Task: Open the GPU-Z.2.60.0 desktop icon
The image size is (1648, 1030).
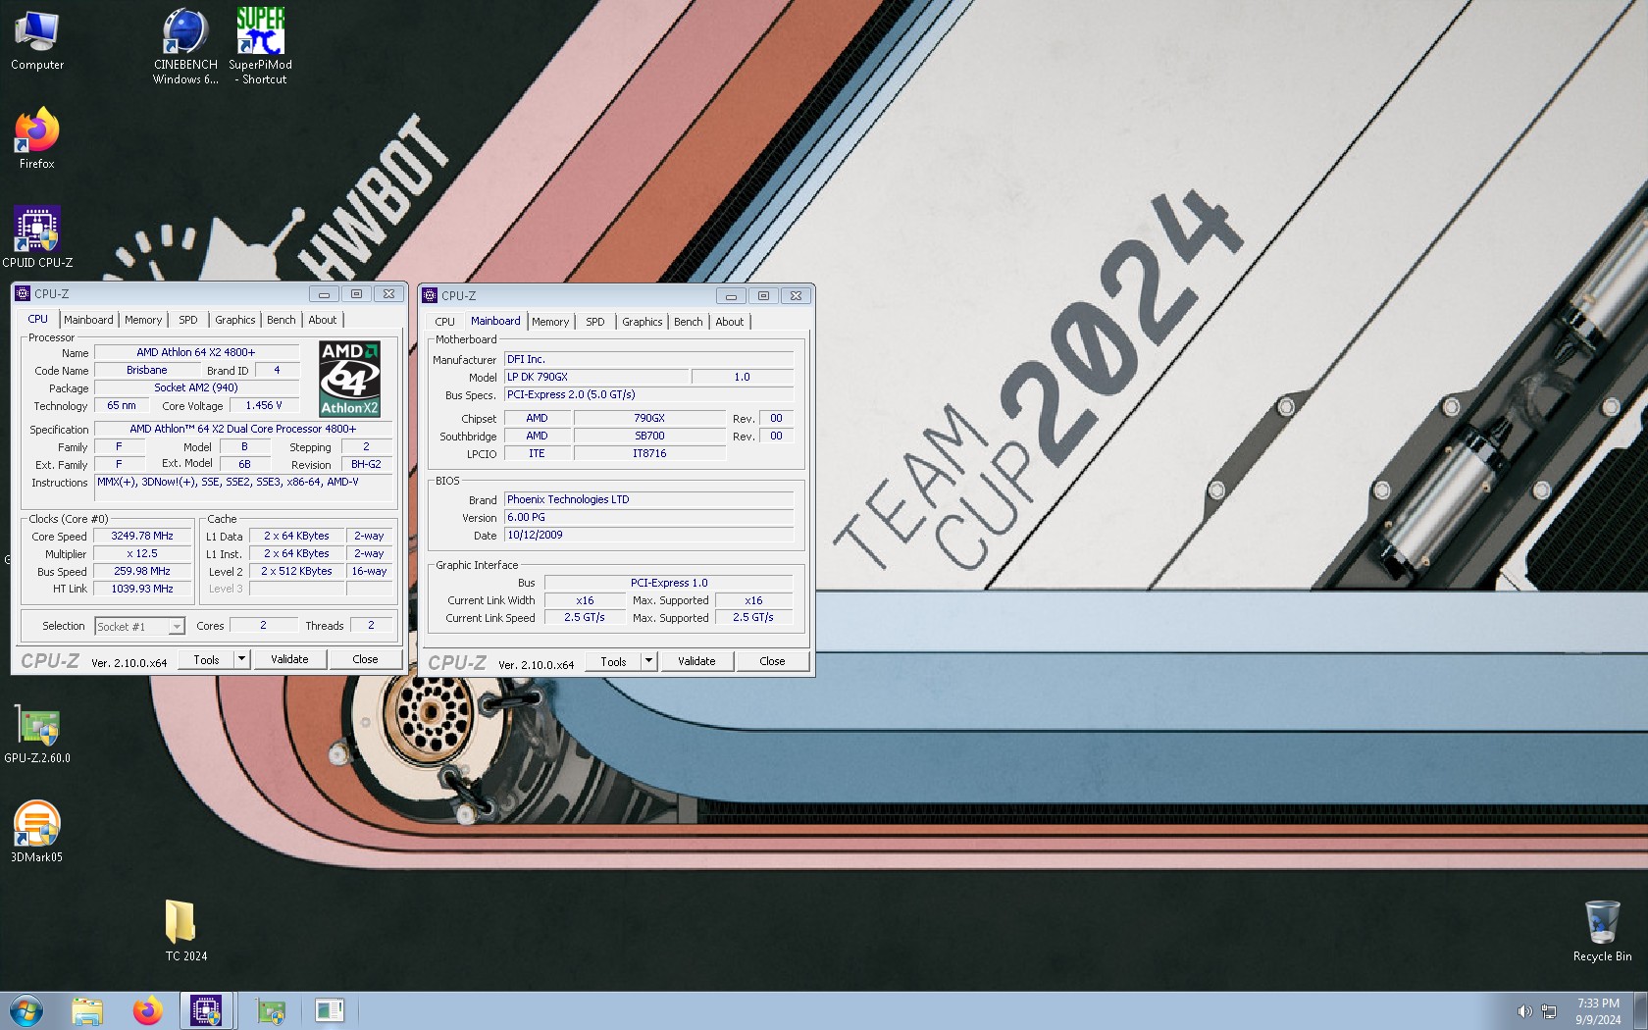Action: (x=37, y=734)
